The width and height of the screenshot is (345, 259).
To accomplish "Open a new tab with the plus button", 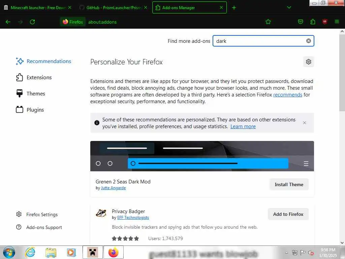I will [x=234, y=8].
